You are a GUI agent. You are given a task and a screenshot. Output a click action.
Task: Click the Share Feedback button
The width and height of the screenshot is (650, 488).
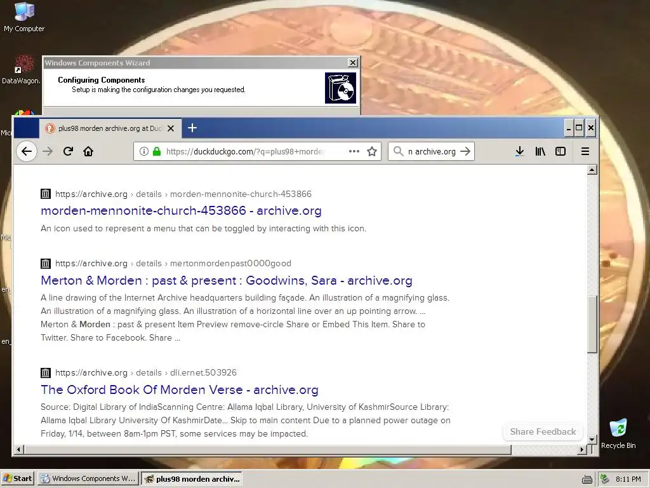(x=543, y=431)
